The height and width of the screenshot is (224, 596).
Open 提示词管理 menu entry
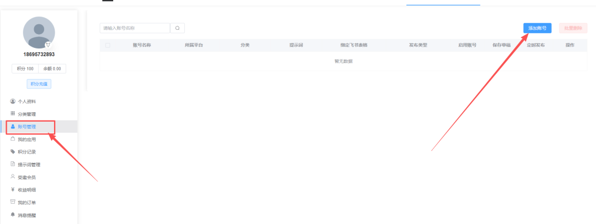(39, 165)
